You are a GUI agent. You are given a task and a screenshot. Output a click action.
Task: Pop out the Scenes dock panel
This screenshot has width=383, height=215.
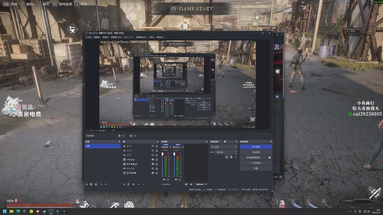(119, 141)
